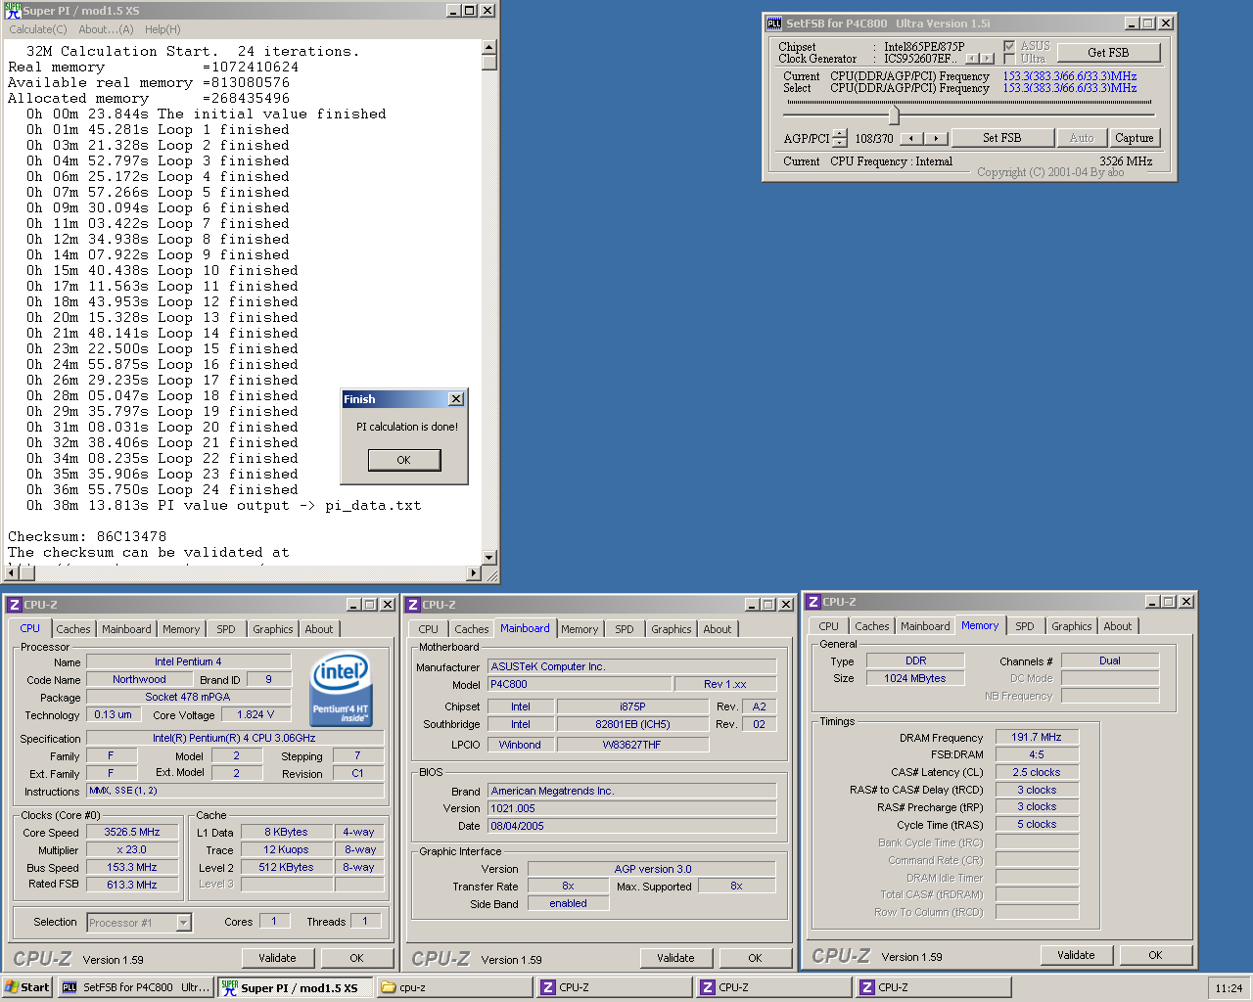Click Get FSB button
The height and width of the screenshot is (1002, 1253).
[x=1108, y=53]
